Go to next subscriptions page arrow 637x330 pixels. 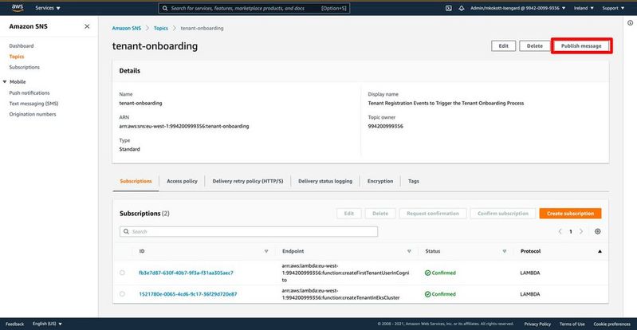581,232
